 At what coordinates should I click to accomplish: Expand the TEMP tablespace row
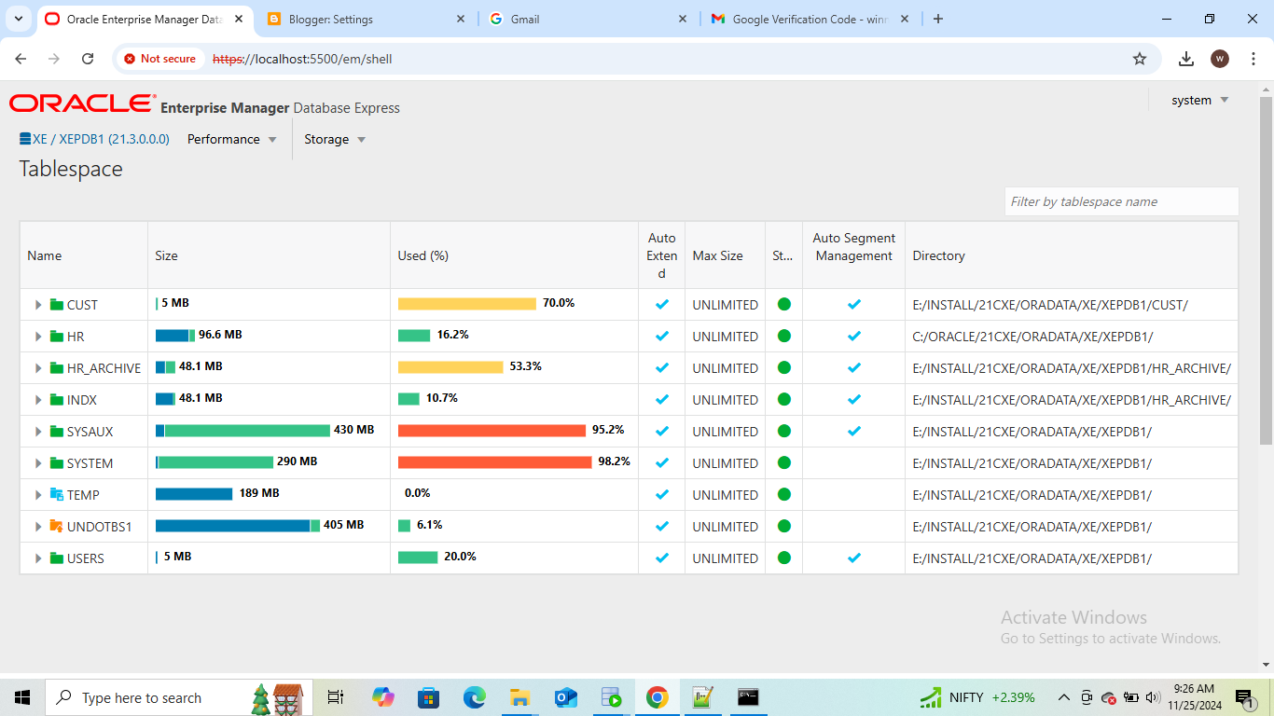pyautogui.click(x=38, y=495)
